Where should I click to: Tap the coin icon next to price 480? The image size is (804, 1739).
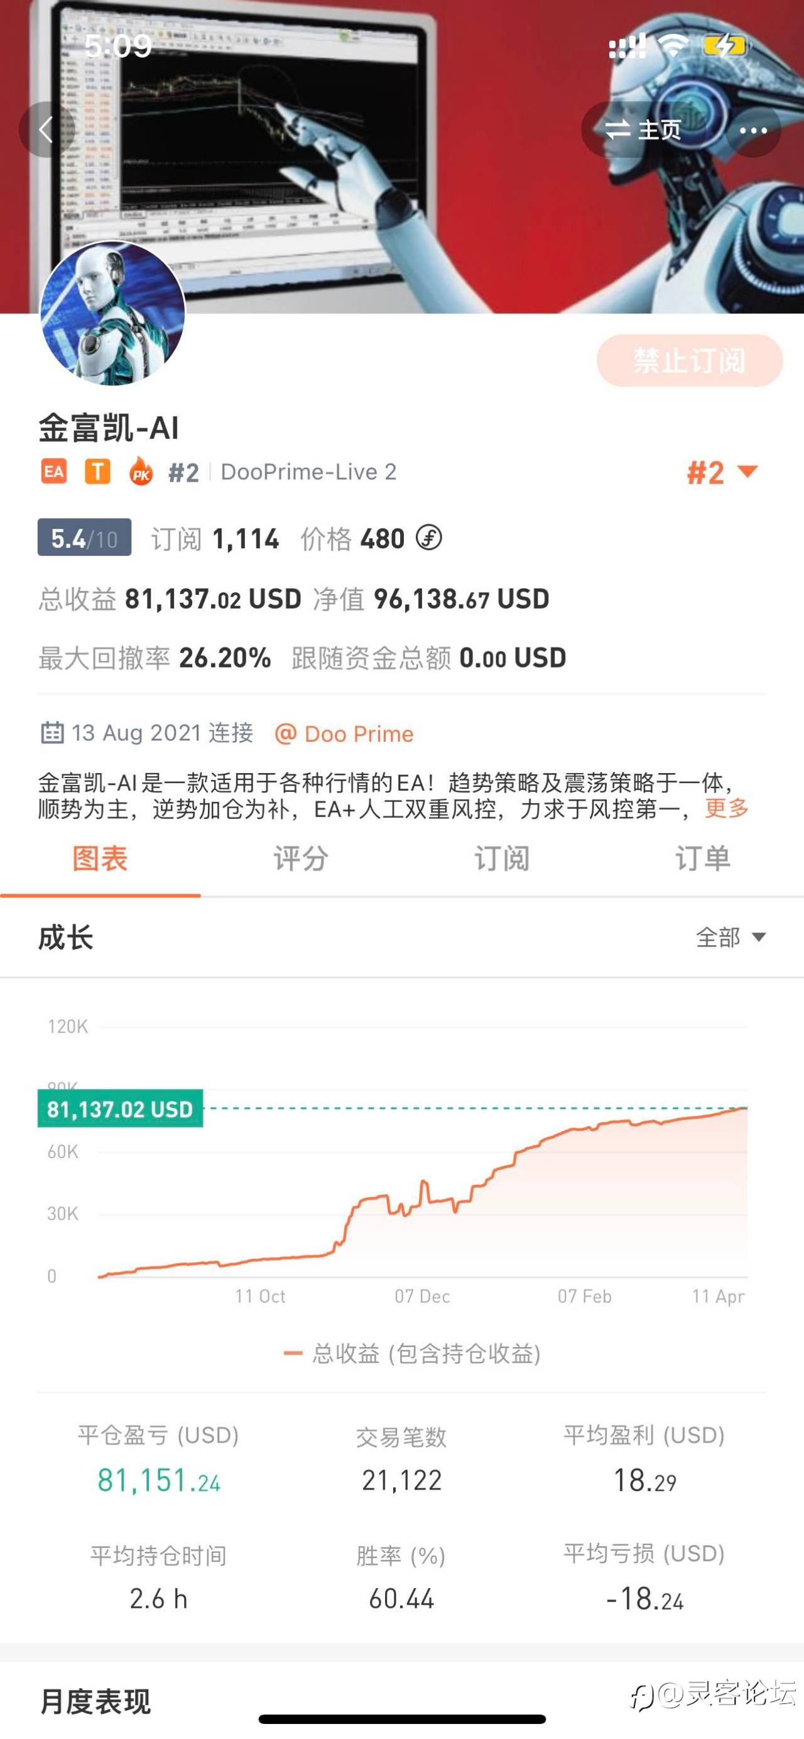[428, 538]
